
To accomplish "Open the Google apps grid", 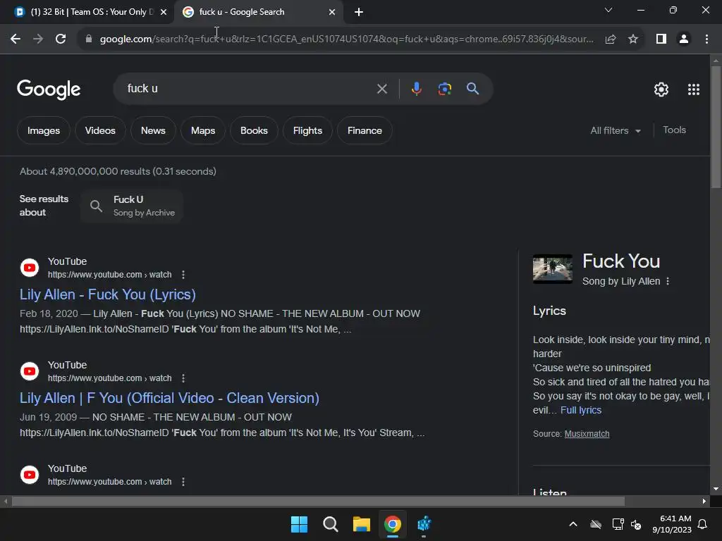I will click(694, 89).
